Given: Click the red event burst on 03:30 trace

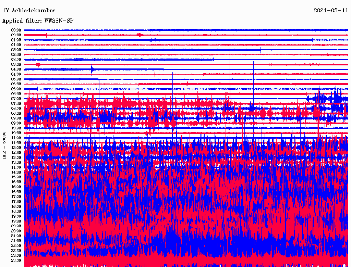Looking at the screenshot, I should point(39,64).
